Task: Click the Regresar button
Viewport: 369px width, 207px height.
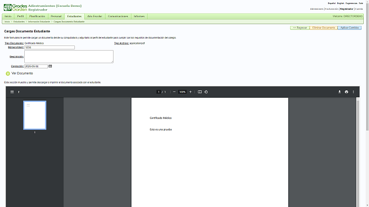Action: (x=300, y=28)
